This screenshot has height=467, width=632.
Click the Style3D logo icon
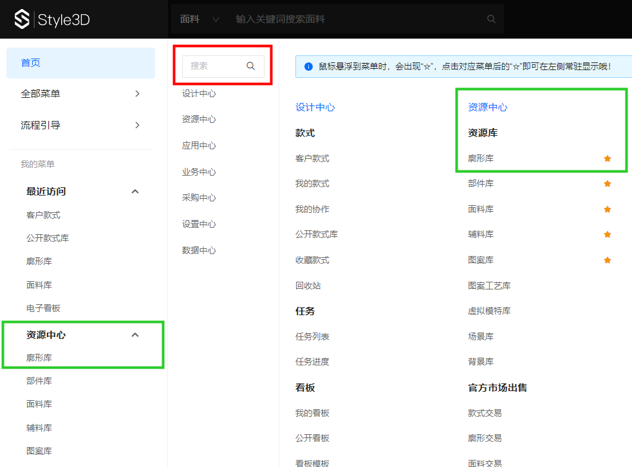(x=23, y=19)
